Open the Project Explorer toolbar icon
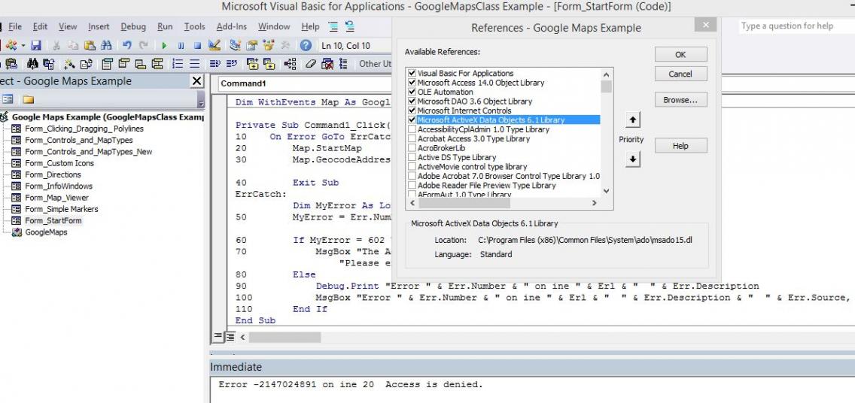This screenshot has width=855, height=403. pos(235,46)
